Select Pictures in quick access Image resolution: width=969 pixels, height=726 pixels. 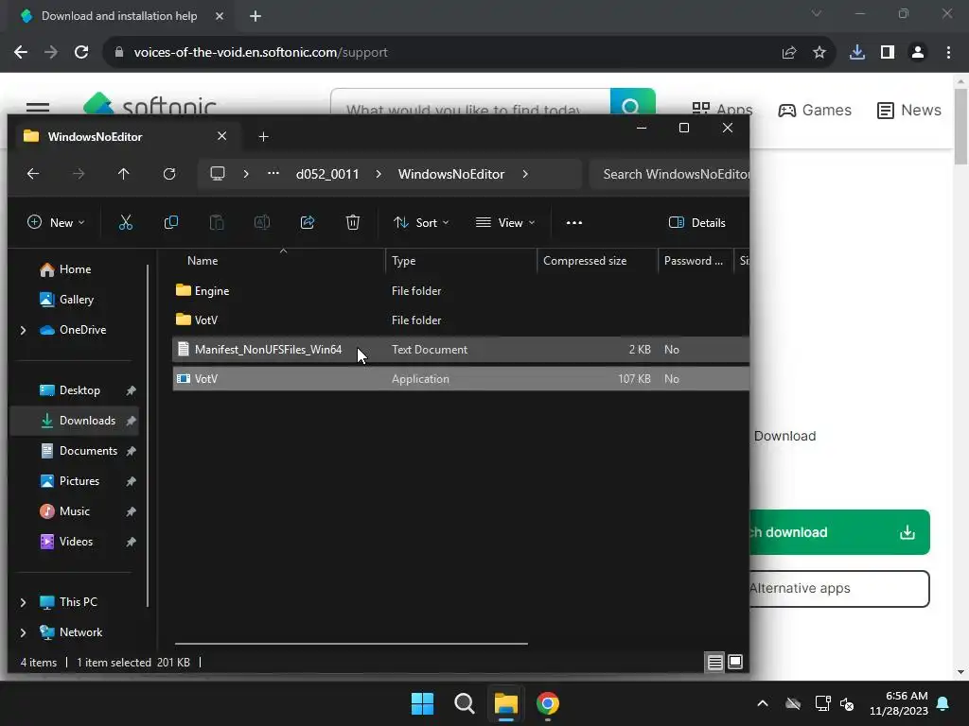click(69, 481)
